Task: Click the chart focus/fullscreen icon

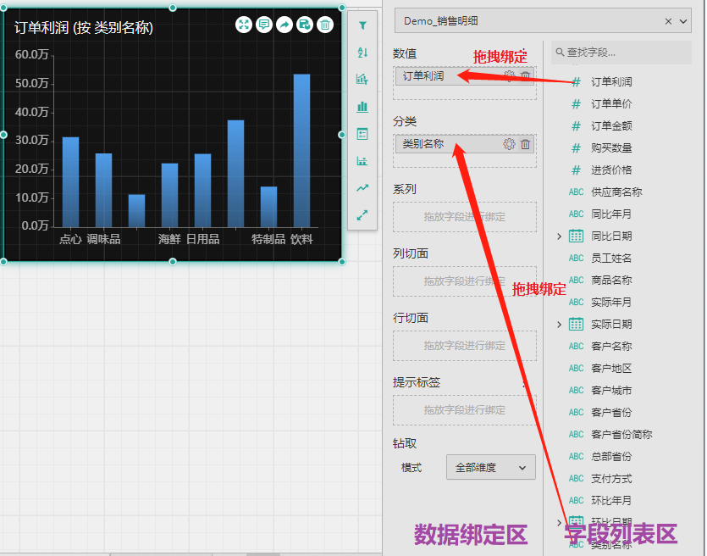Action: (x=244, y=25)
